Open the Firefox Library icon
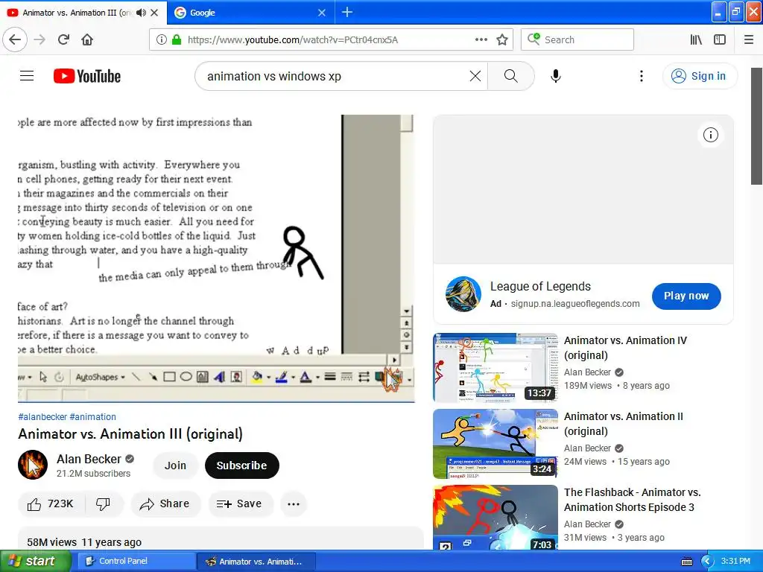This screenshot has height=572, width=763. [x=696, y=40]
